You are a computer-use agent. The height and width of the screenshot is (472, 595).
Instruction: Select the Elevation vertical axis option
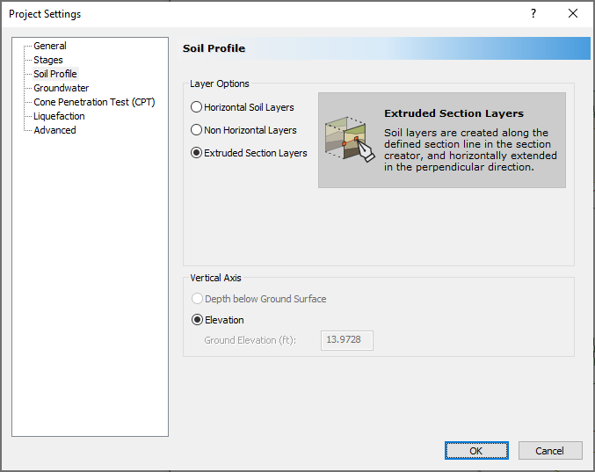pos(197,320)
